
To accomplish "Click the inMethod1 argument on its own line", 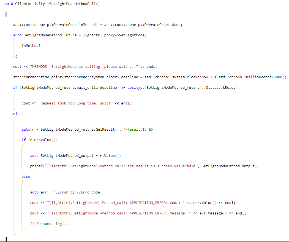I will tap(31, 45).
